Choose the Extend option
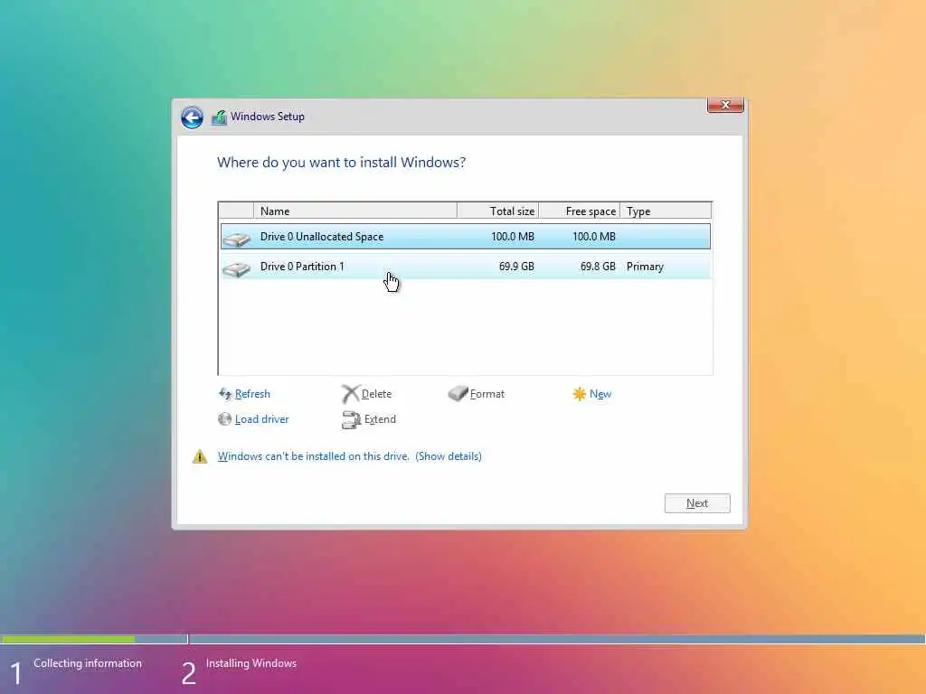This screenshot has width=926, height=694. point(380,419)
